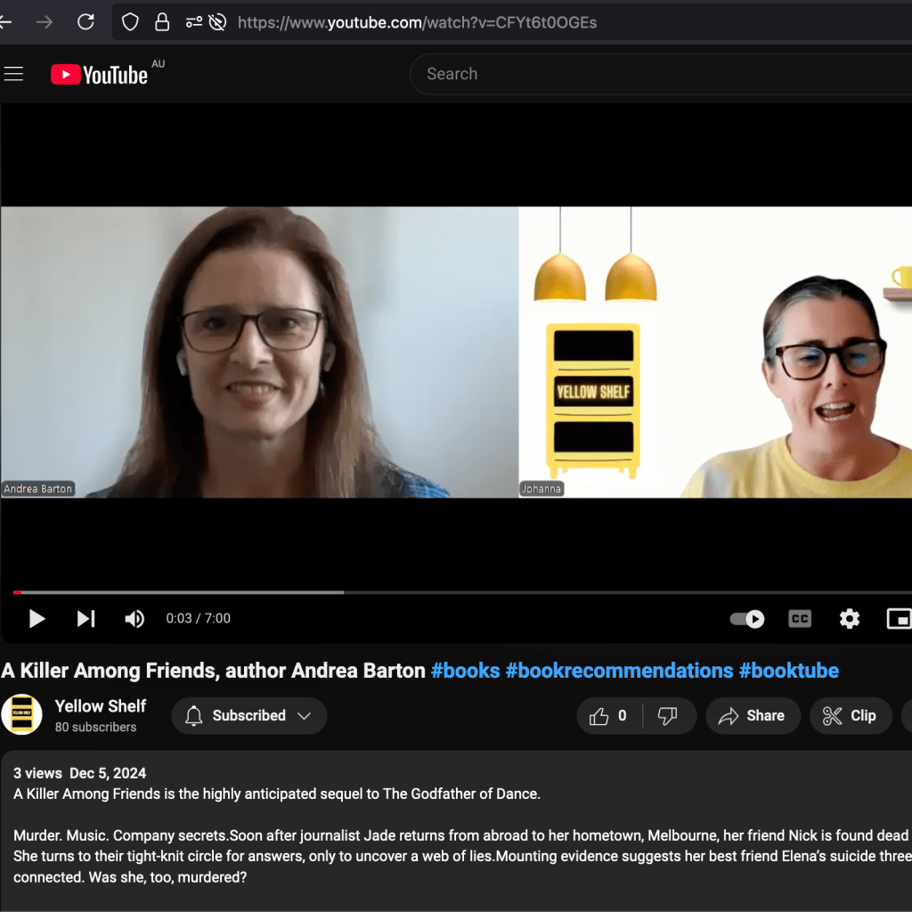Viewport: 912px width, 912px height.
Task: Open the YouTube hamburger guide menu
Action: point(13,74)
